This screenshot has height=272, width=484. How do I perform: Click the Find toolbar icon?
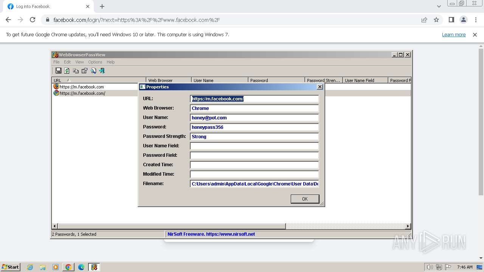click(93, 71)
